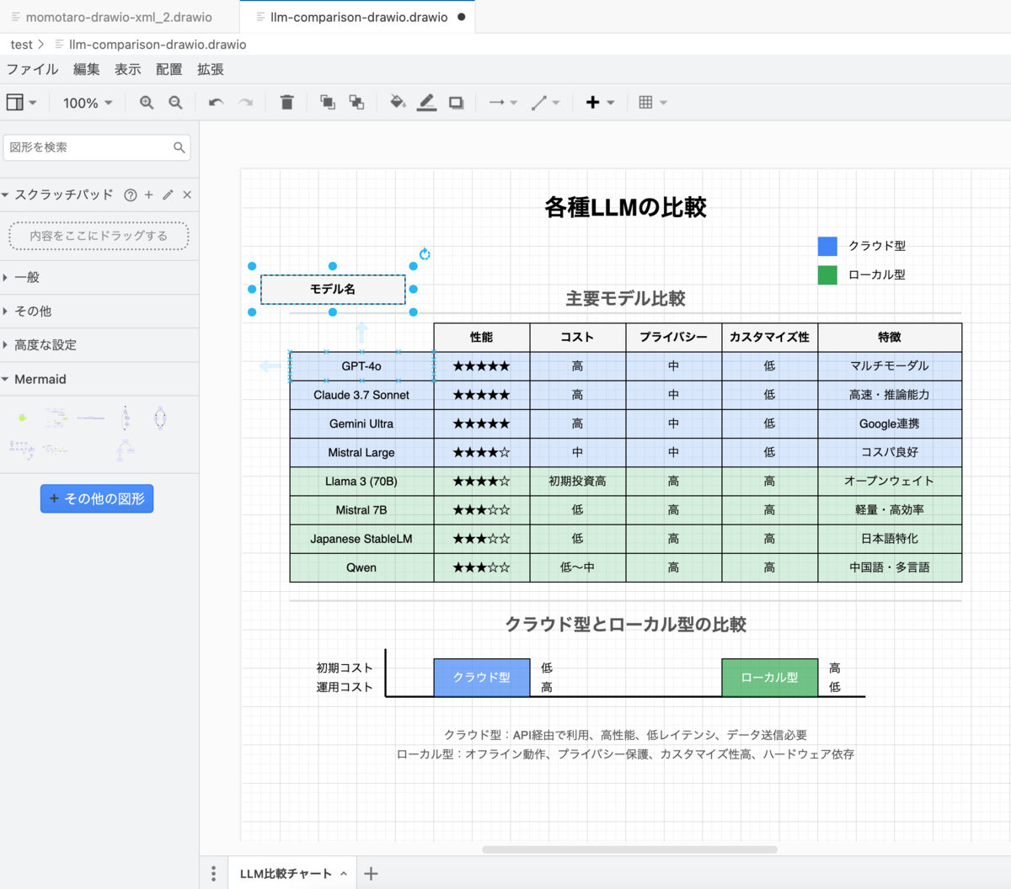Click the search magnifier in shape search

pos(179,147)
